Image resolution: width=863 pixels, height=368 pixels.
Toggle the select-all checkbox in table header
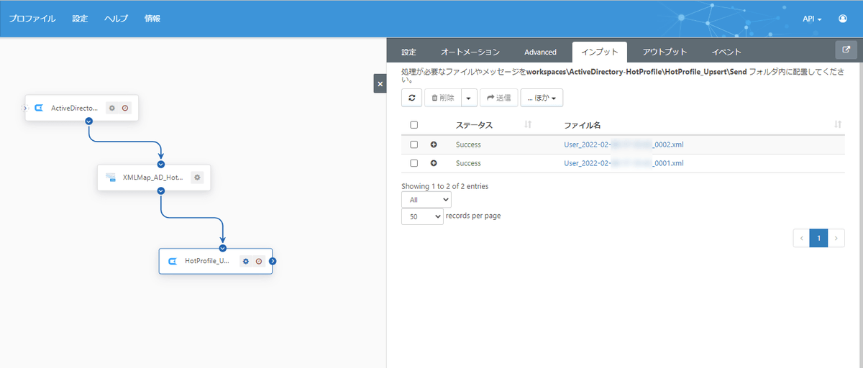point(414,125)
